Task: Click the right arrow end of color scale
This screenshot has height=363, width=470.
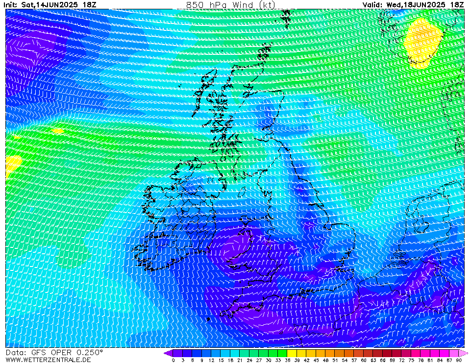Action: (463, 353)
